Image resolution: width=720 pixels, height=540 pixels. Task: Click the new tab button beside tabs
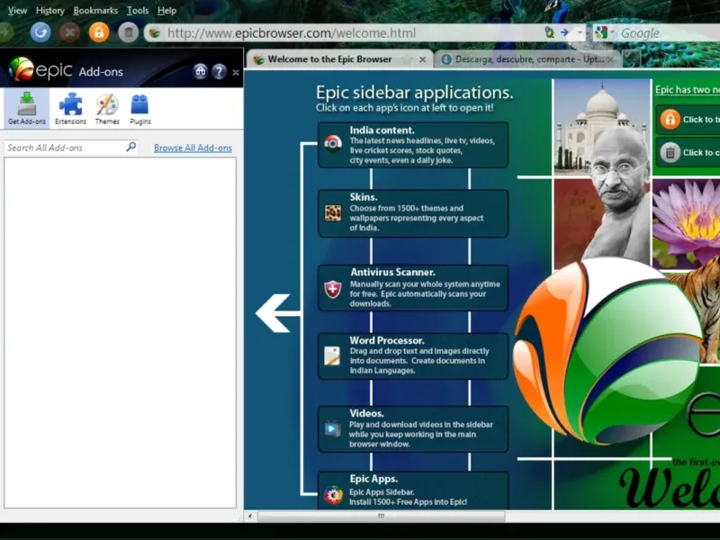click(632, 58)
